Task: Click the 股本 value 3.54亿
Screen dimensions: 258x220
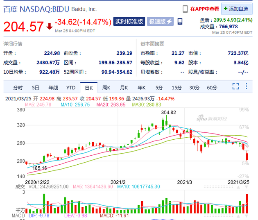Action: tap(241, 63)
